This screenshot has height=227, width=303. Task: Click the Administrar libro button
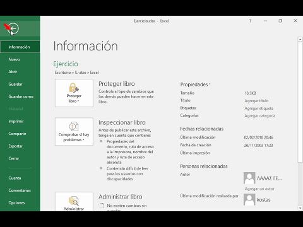(74, 201)
